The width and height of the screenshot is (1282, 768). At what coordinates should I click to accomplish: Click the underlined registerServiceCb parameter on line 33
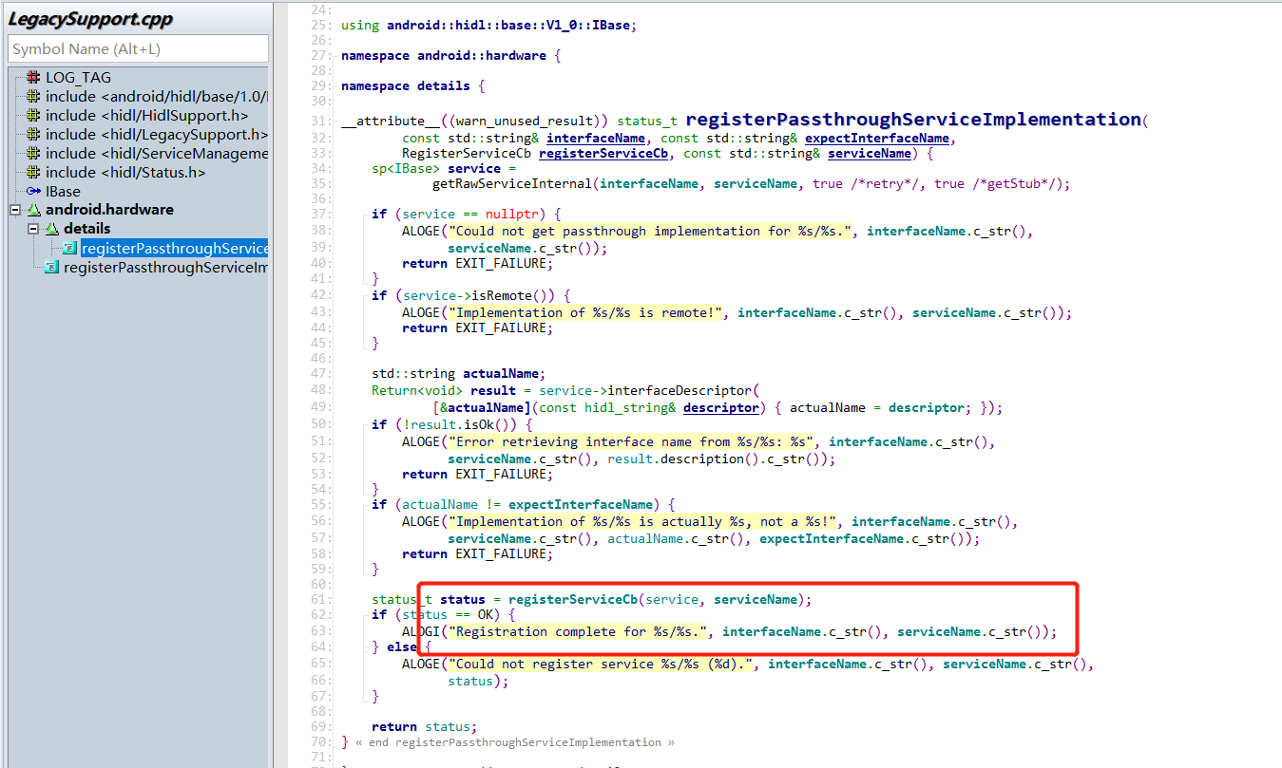[603, 153]
